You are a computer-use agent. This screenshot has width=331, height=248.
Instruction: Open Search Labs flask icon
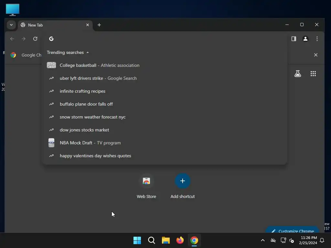click(x=298, y=74)
